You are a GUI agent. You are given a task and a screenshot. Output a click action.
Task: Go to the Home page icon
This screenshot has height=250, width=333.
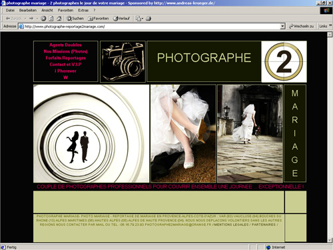[x=59, y=19]
